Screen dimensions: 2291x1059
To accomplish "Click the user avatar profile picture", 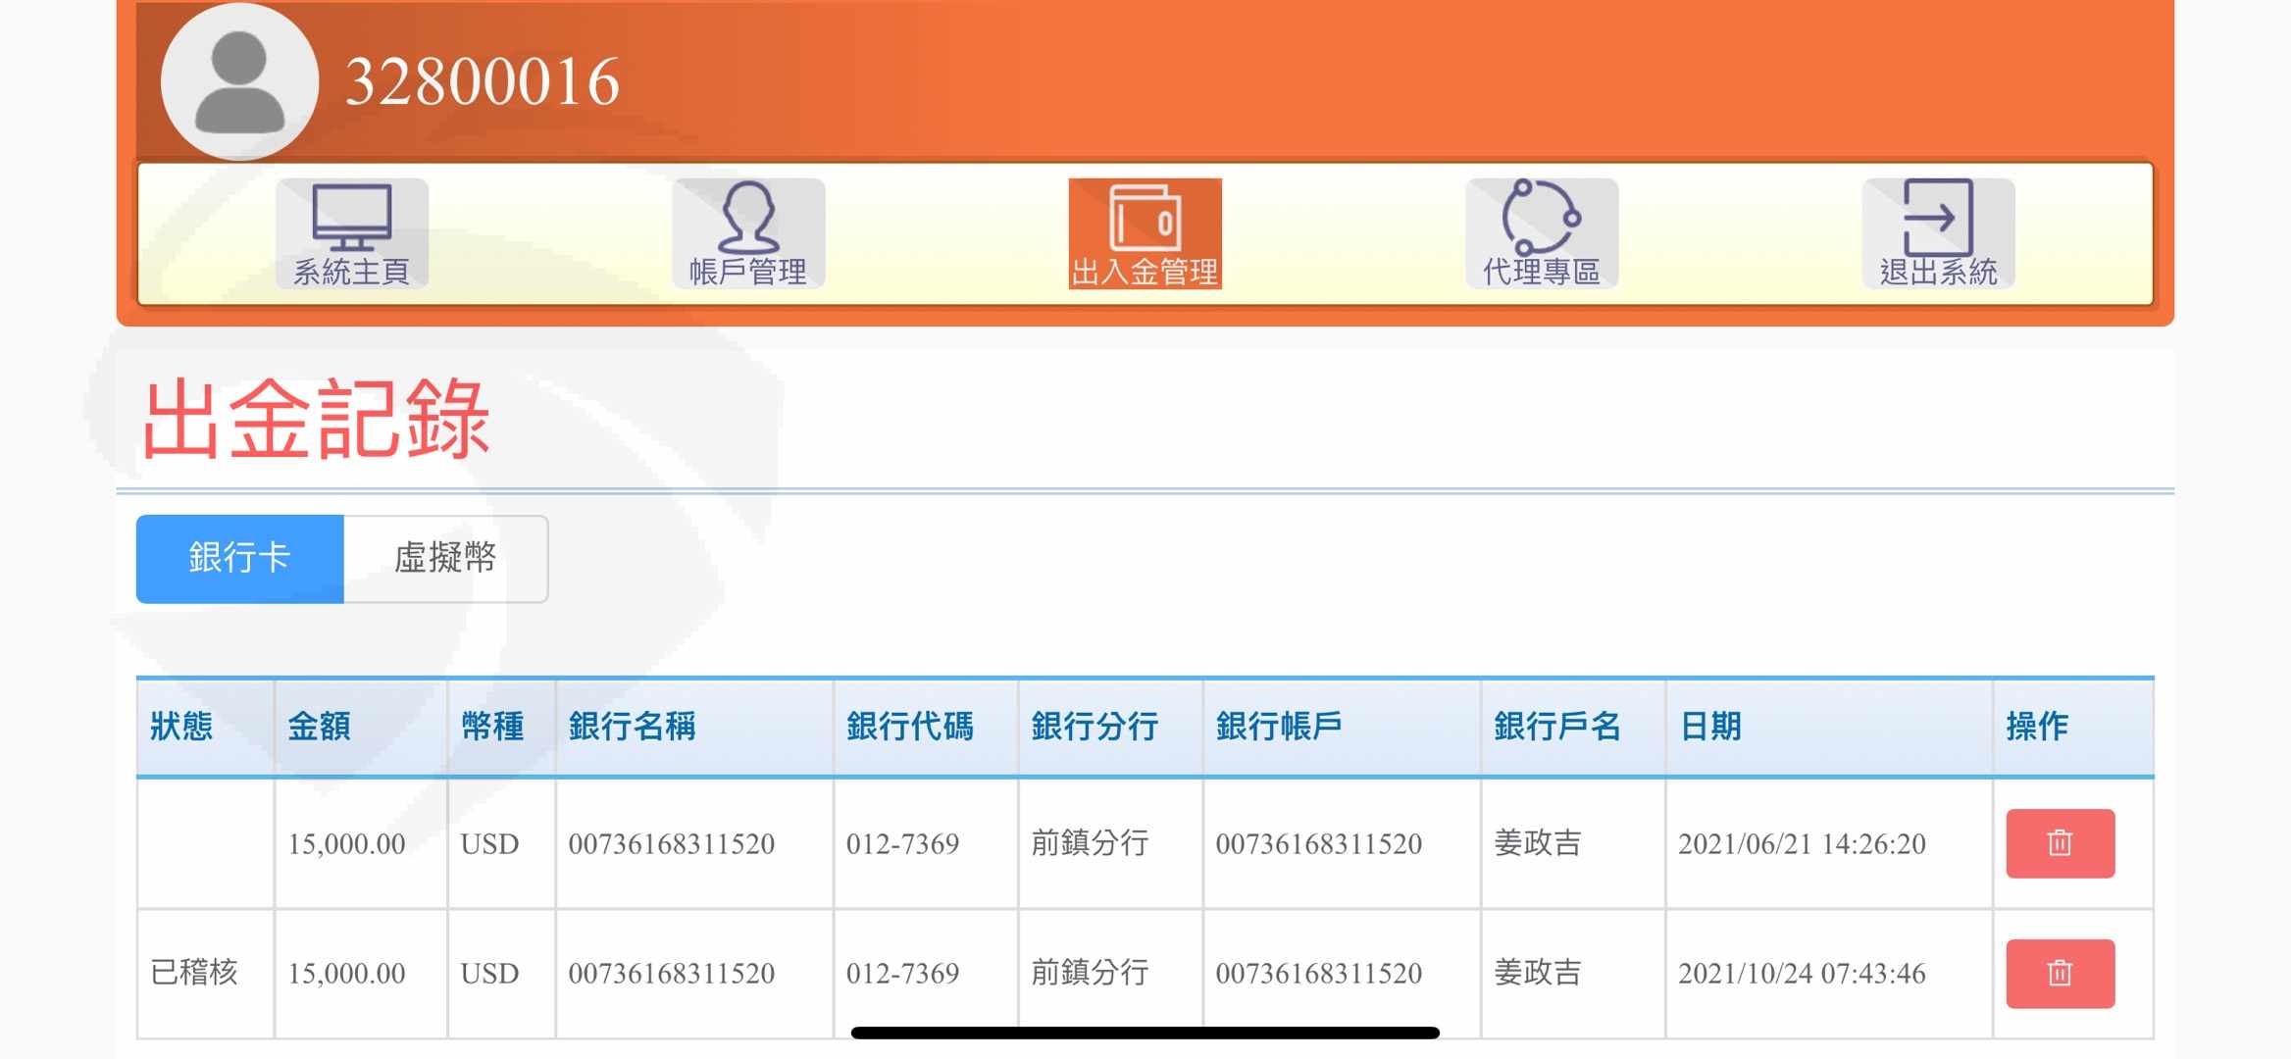I will [x=239, y=82].
